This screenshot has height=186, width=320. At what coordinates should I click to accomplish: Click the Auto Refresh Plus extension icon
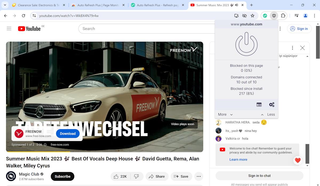(265, 16)
